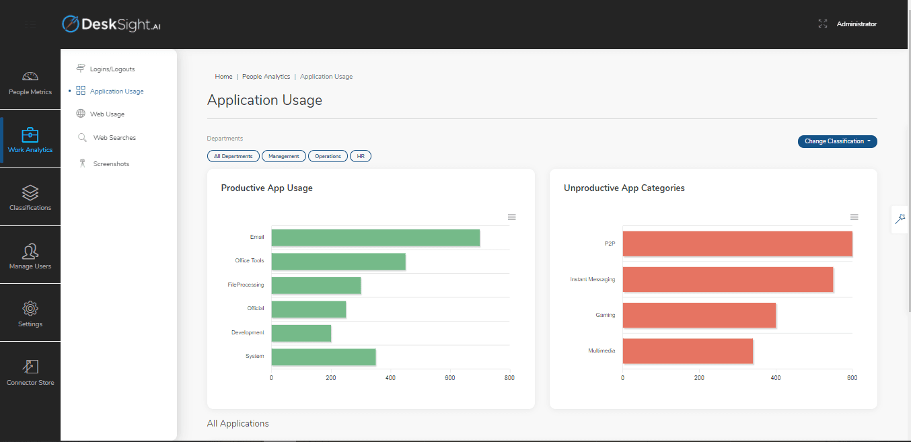Click the magic wand side icon
Image resolution: width=911 pixels, height=442 pixels.
click(x=900, y=219)
